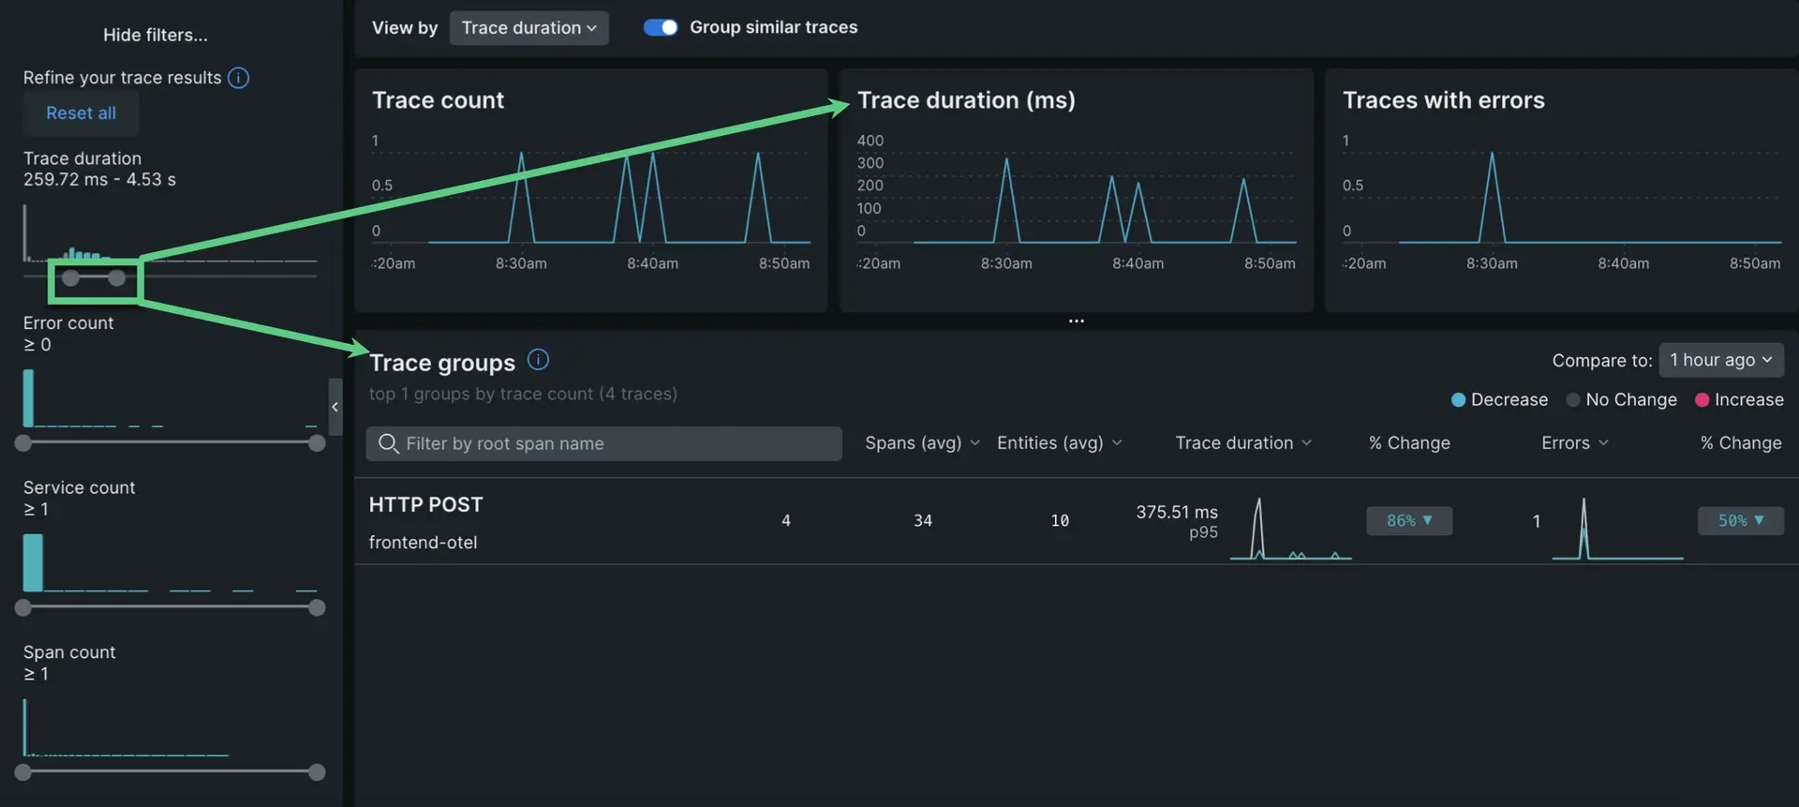Click the 50% errors change badge
The height and width of the screenshot is (807, 1799).
click(x=1740, y=521)
